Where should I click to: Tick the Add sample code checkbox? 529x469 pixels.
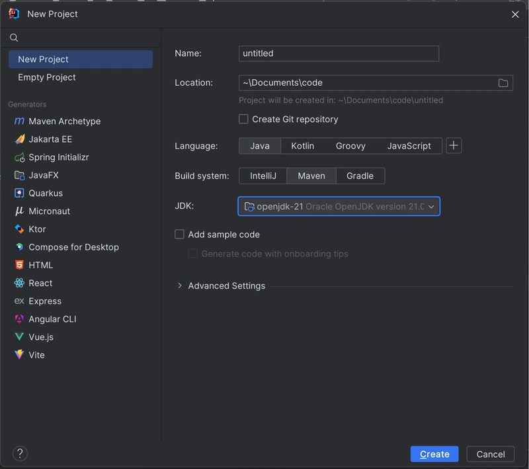click(179, 234)
